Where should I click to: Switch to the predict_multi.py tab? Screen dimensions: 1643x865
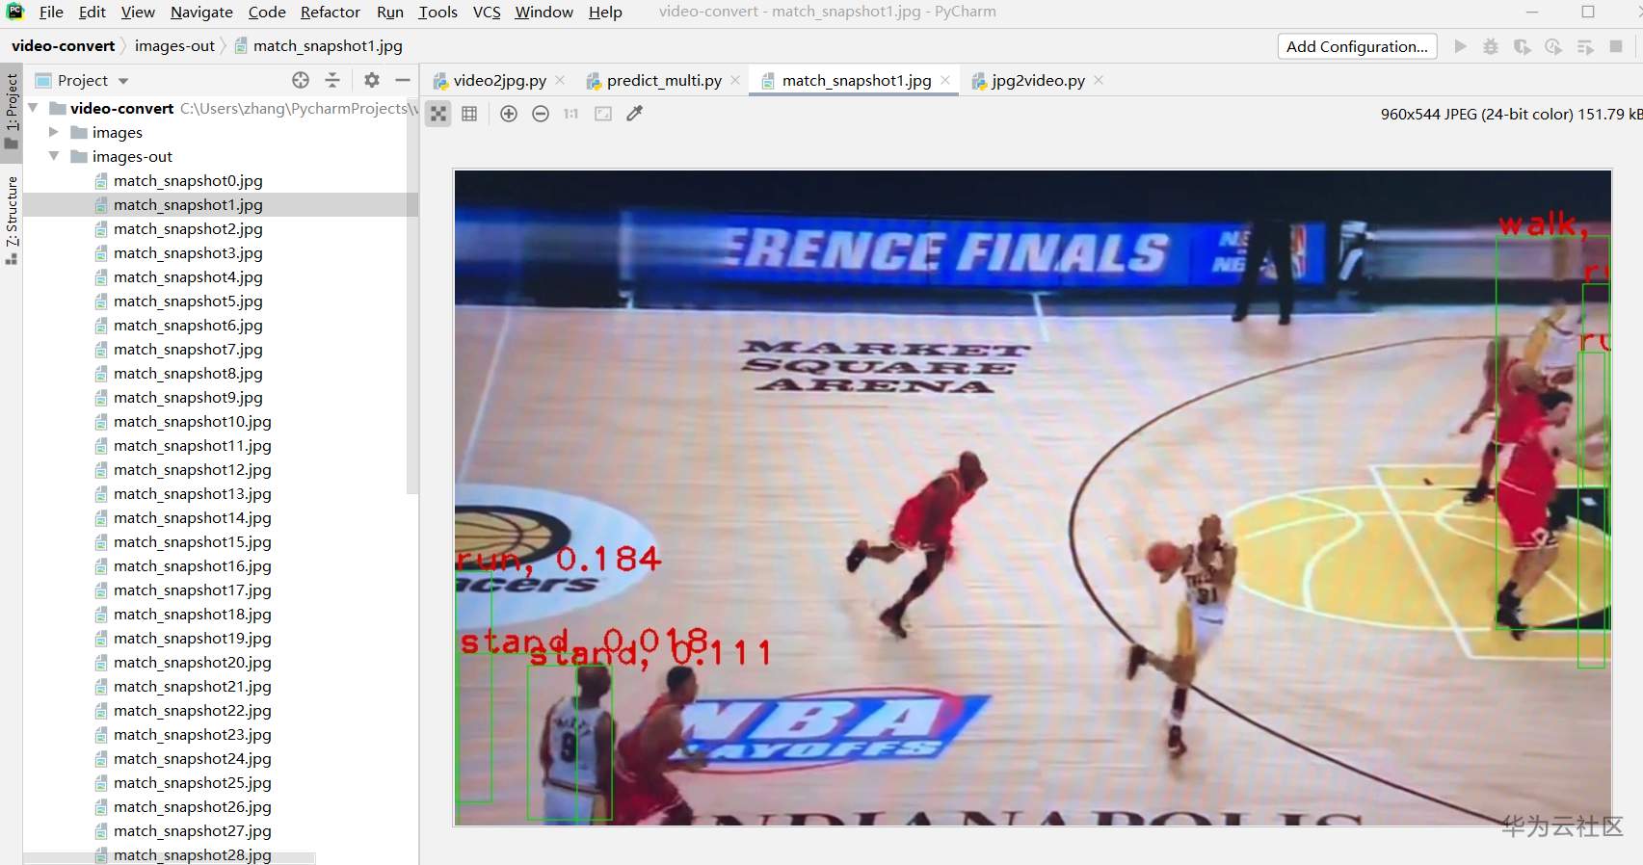click(664, 81)
